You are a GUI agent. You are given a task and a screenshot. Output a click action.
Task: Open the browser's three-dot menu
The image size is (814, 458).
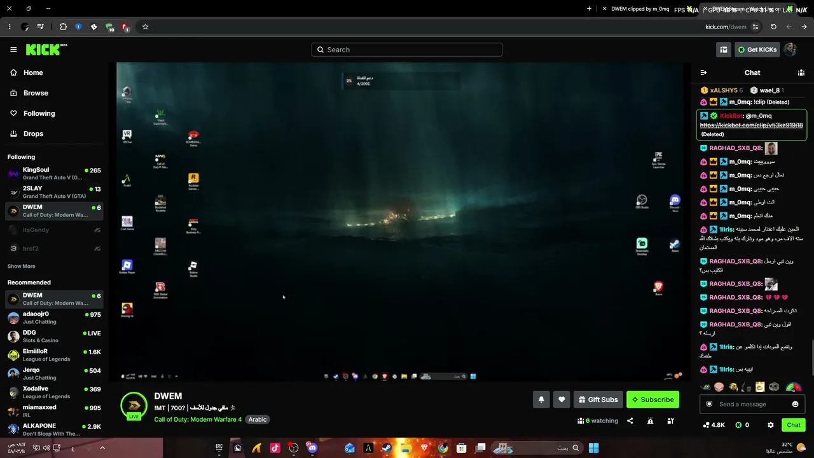click(10, 27)
